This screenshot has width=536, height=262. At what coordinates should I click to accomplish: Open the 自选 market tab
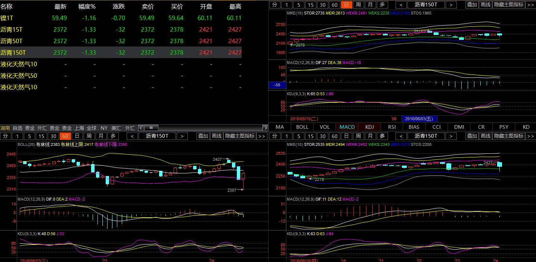point(18,128)
